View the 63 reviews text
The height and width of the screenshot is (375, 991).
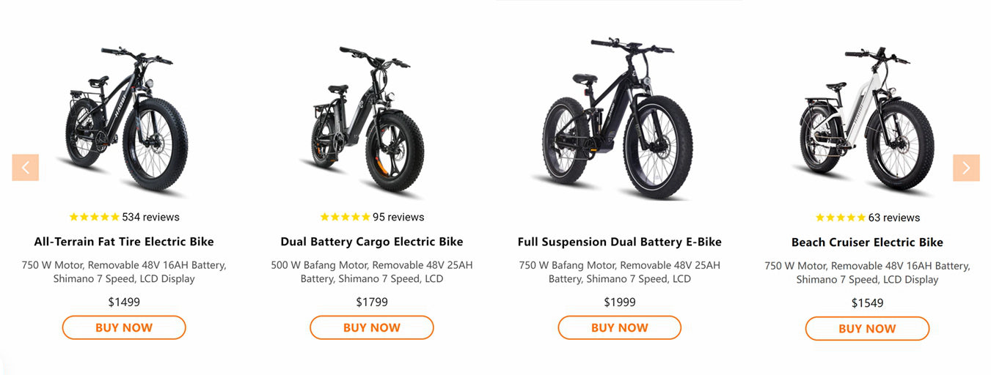[x=894, y=218]
